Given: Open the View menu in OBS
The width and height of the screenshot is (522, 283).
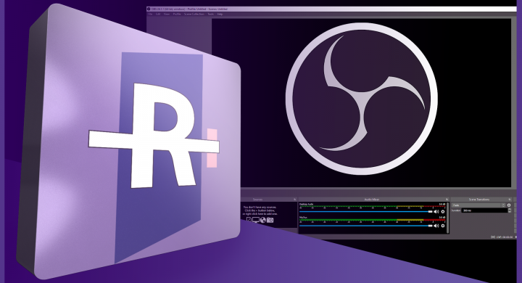Looking at the screenshot, I should pos(167,15).
